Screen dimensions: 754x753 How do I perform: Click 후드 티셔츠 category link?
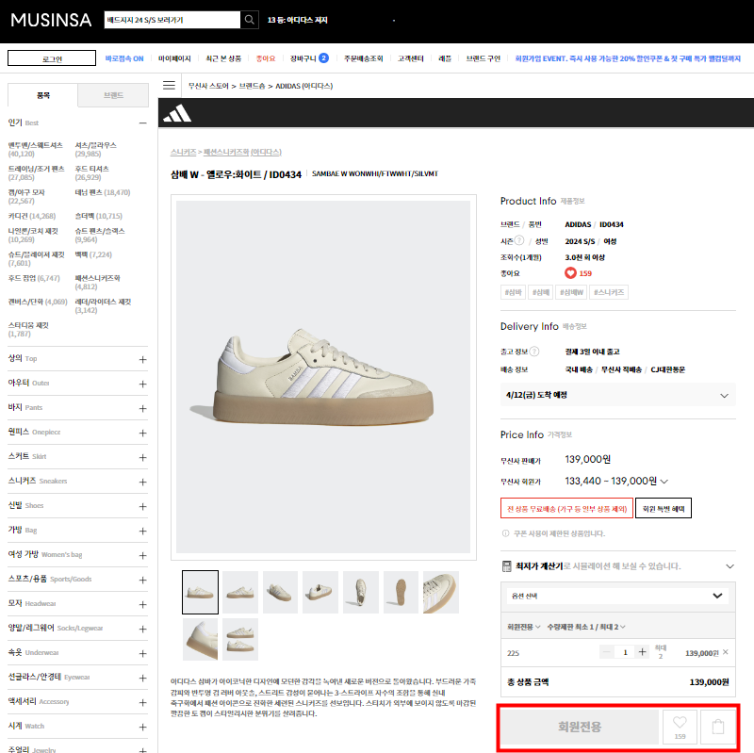tap(91, 169)
